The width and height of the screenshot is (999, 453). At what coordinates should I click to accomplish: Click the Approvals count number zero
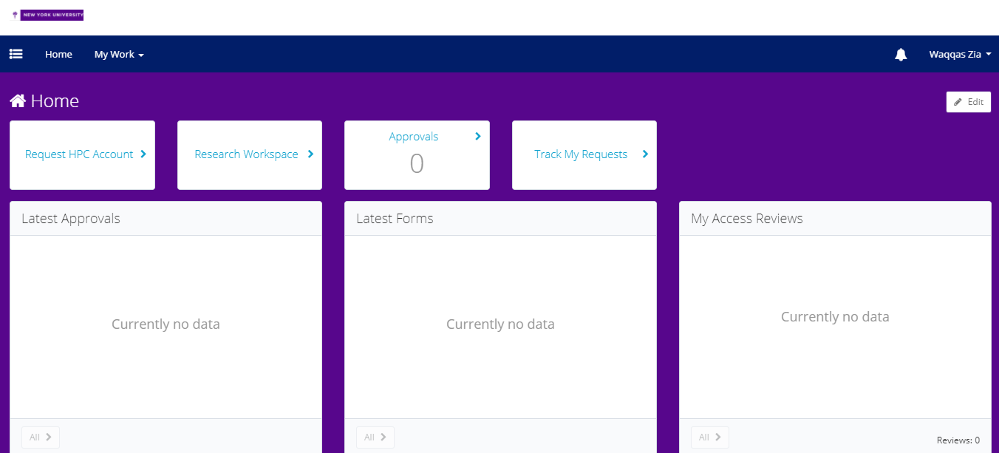coord(417,164)
